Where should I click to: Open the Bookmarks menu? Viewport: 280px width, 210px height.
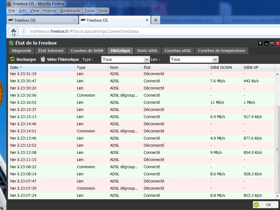(x=70, y=11)
